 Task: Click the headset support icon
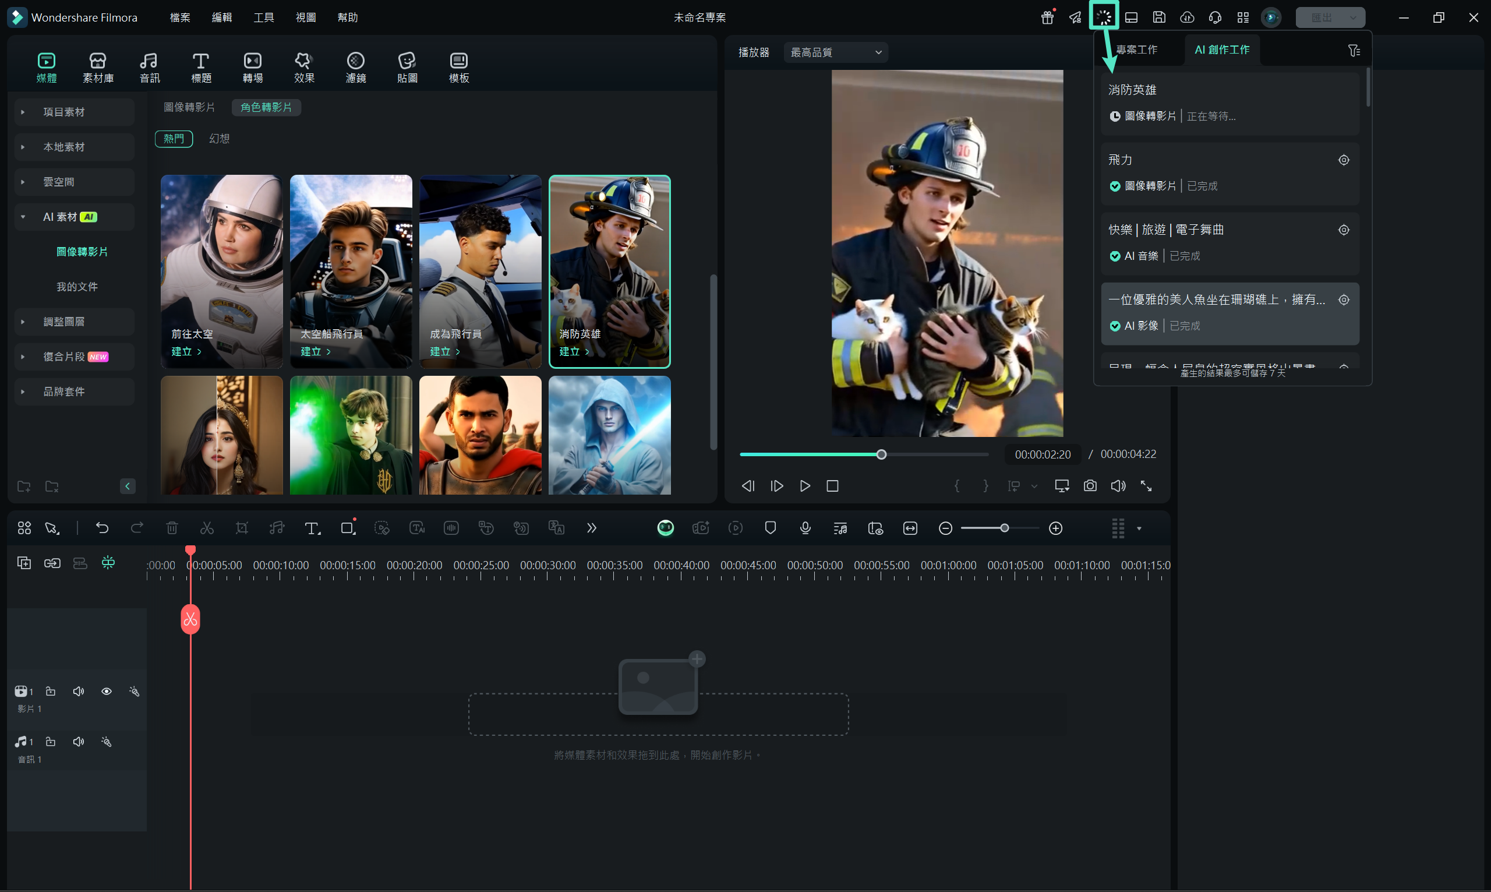[x=1216, y=17]
